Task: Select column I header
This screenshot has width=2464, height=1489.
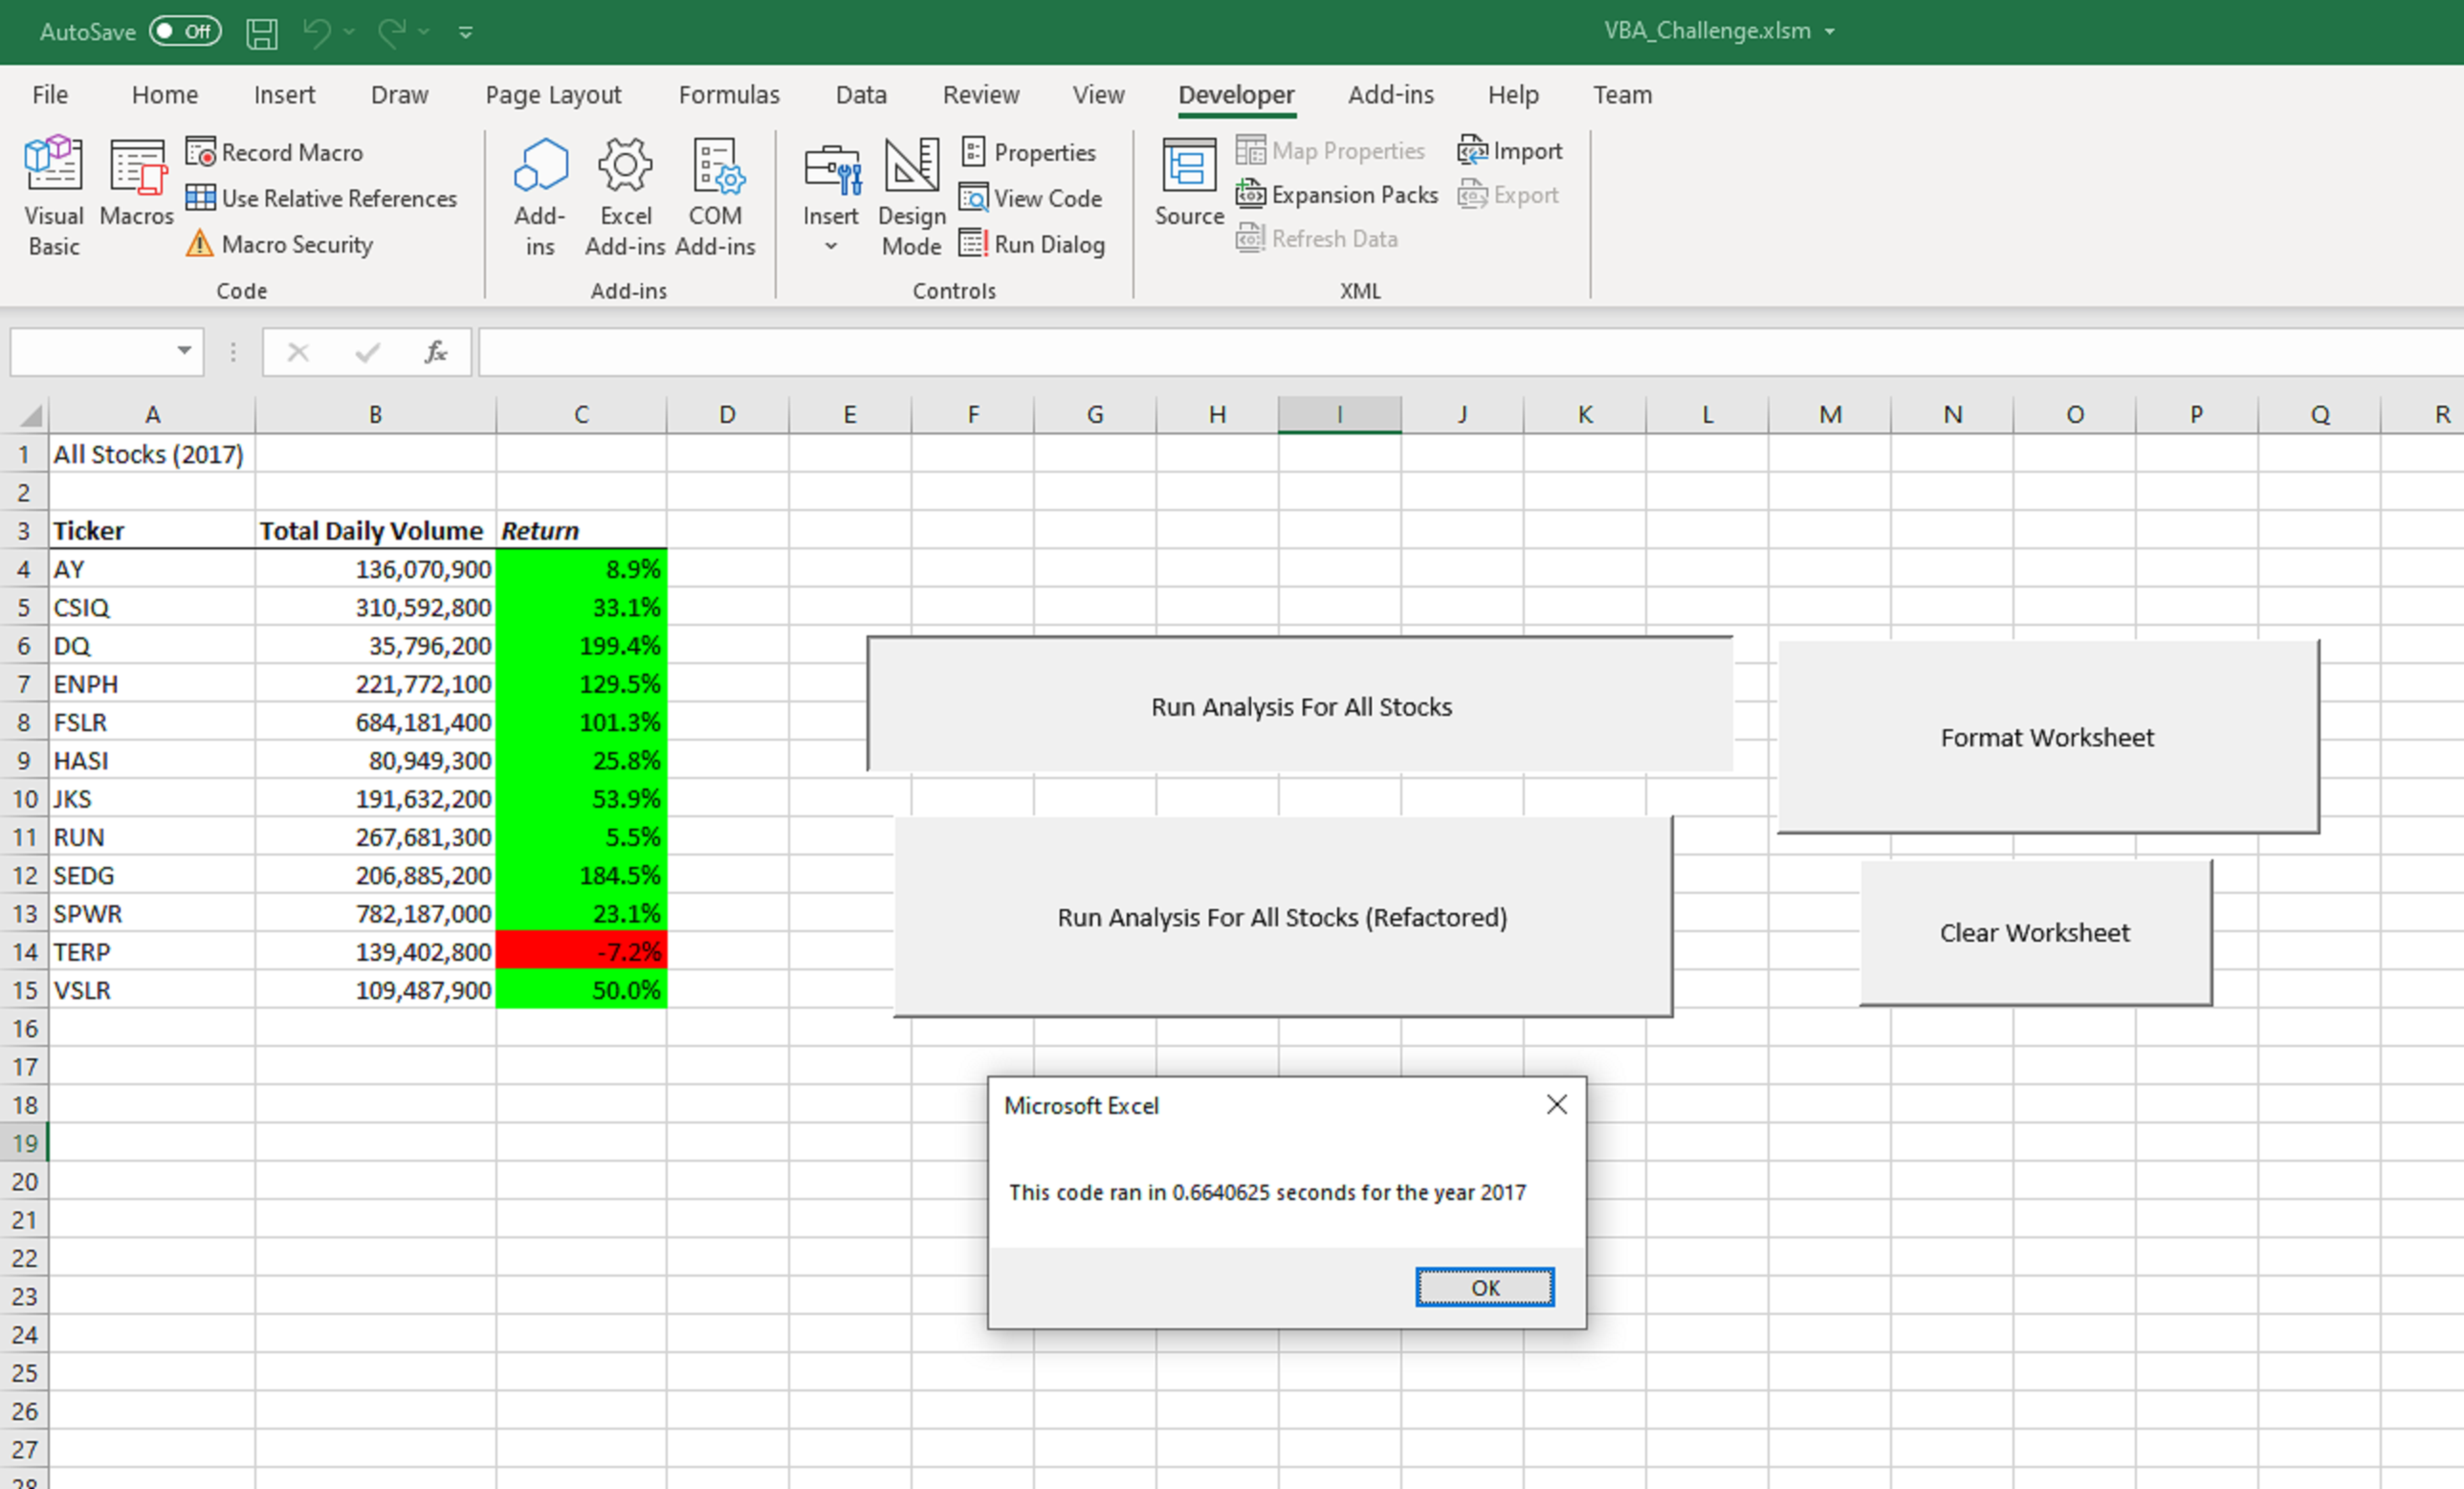Action: pyautogui.click(x=1339, y=414)
